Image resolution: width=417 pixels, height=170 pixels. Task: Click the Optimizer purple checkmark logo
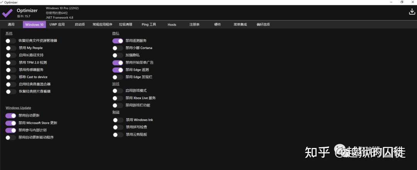point(7,12)
